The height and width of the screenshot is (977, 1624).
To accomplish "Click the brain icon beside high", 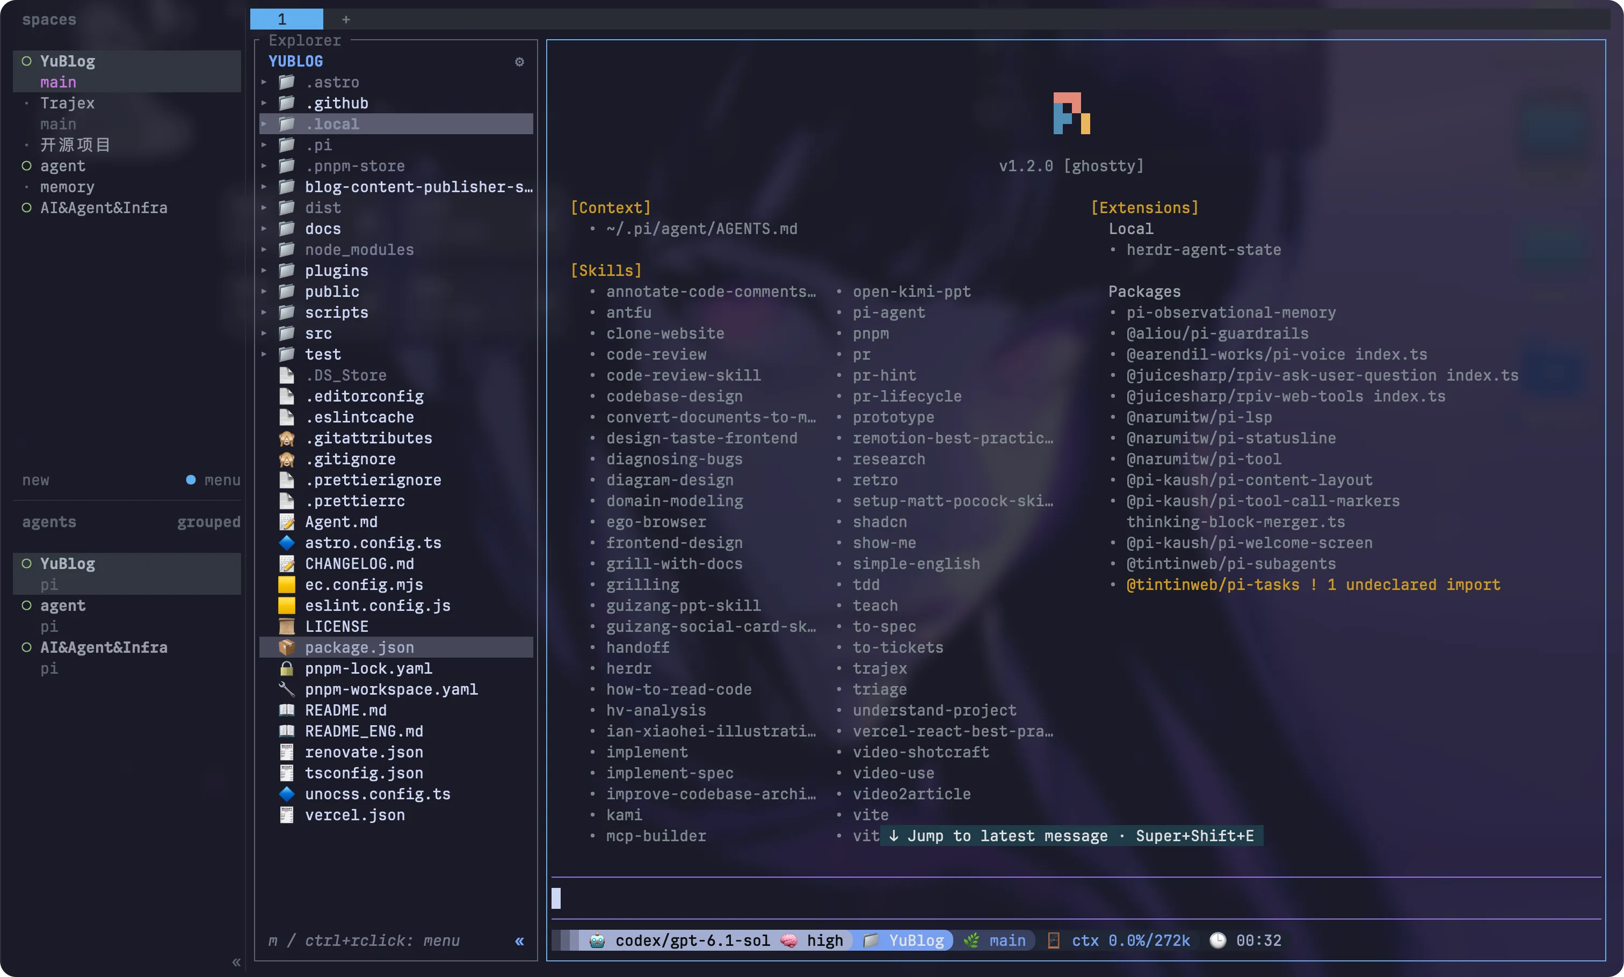I will coord(788,940).
